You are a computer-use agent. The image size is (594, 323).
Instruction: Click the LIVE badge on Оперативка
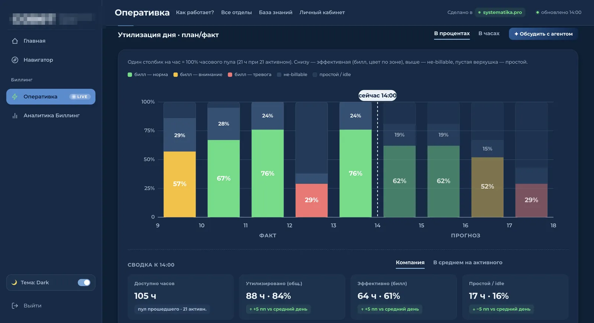click(80, 97)
